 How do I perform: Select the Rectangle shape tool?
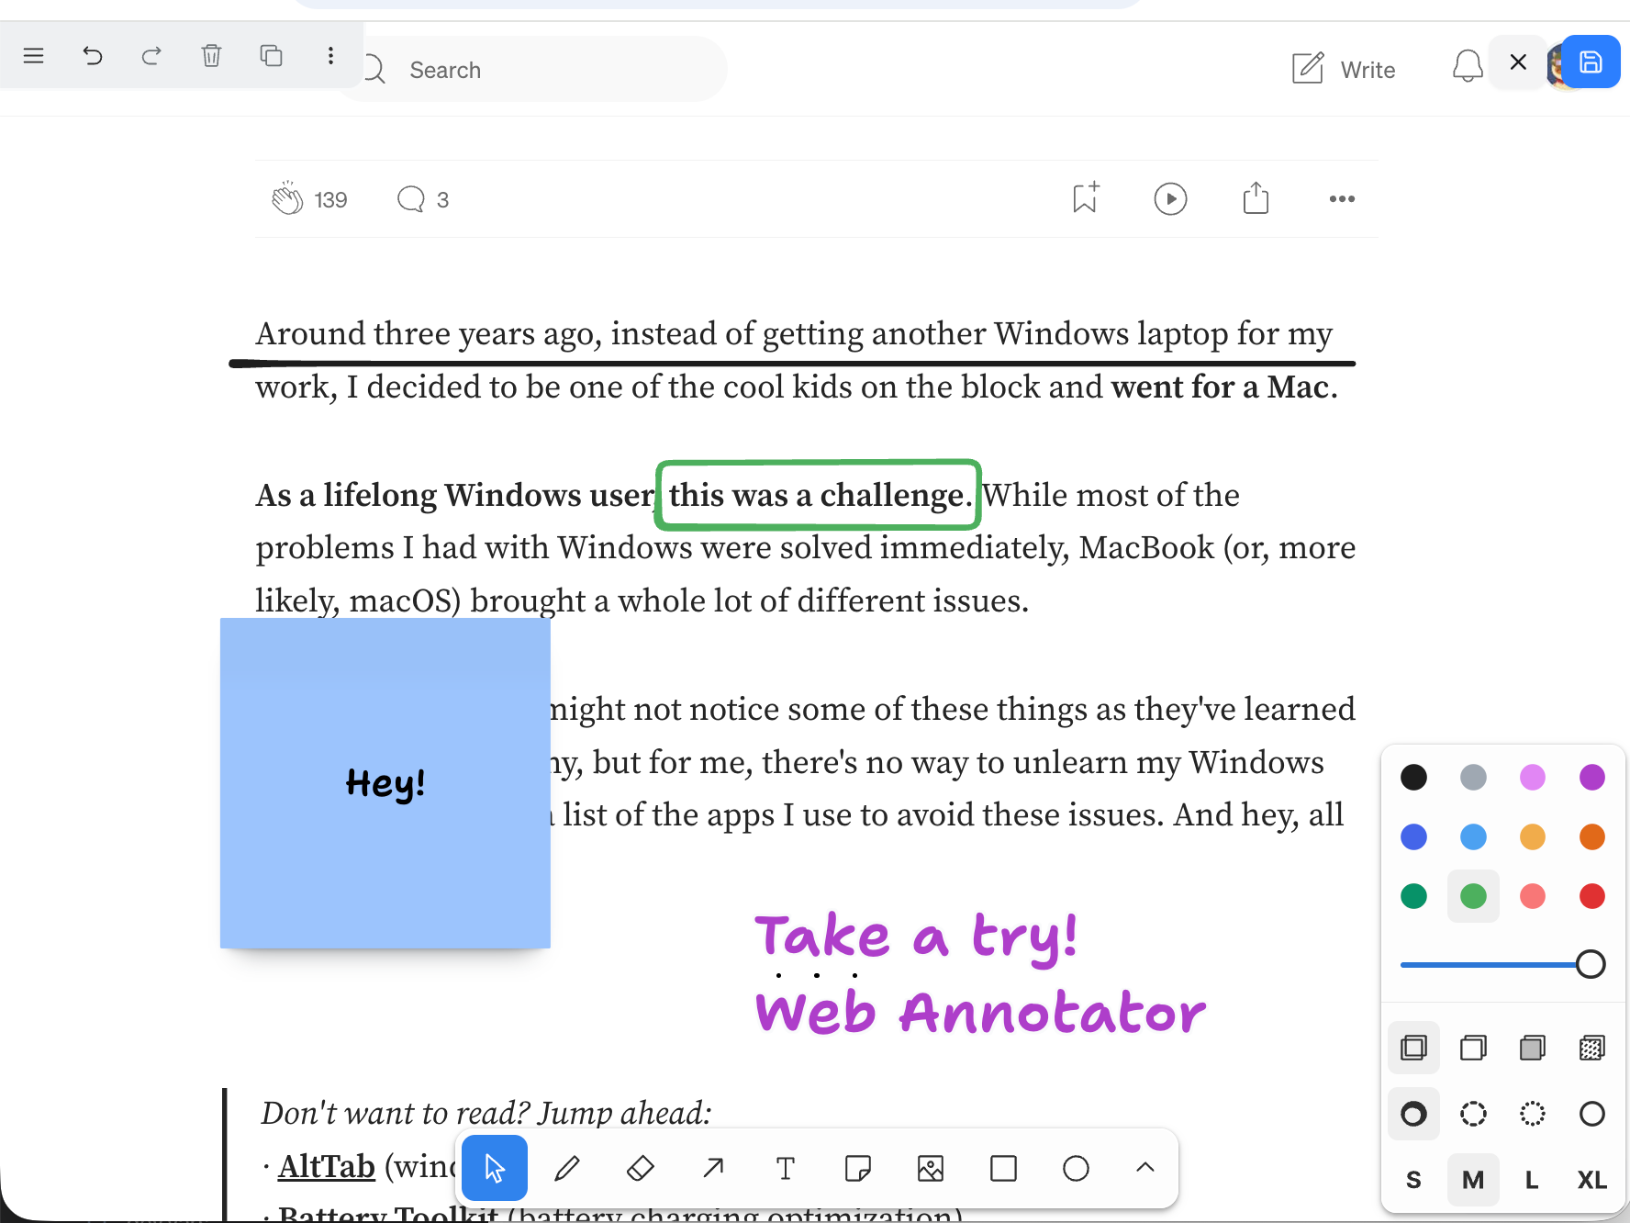coord(1002,1168)
